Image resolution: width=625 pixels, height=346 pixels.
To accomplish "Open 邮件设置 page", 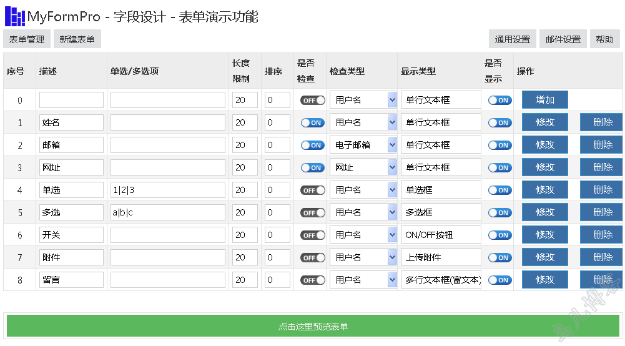I will tap(563, 39).
